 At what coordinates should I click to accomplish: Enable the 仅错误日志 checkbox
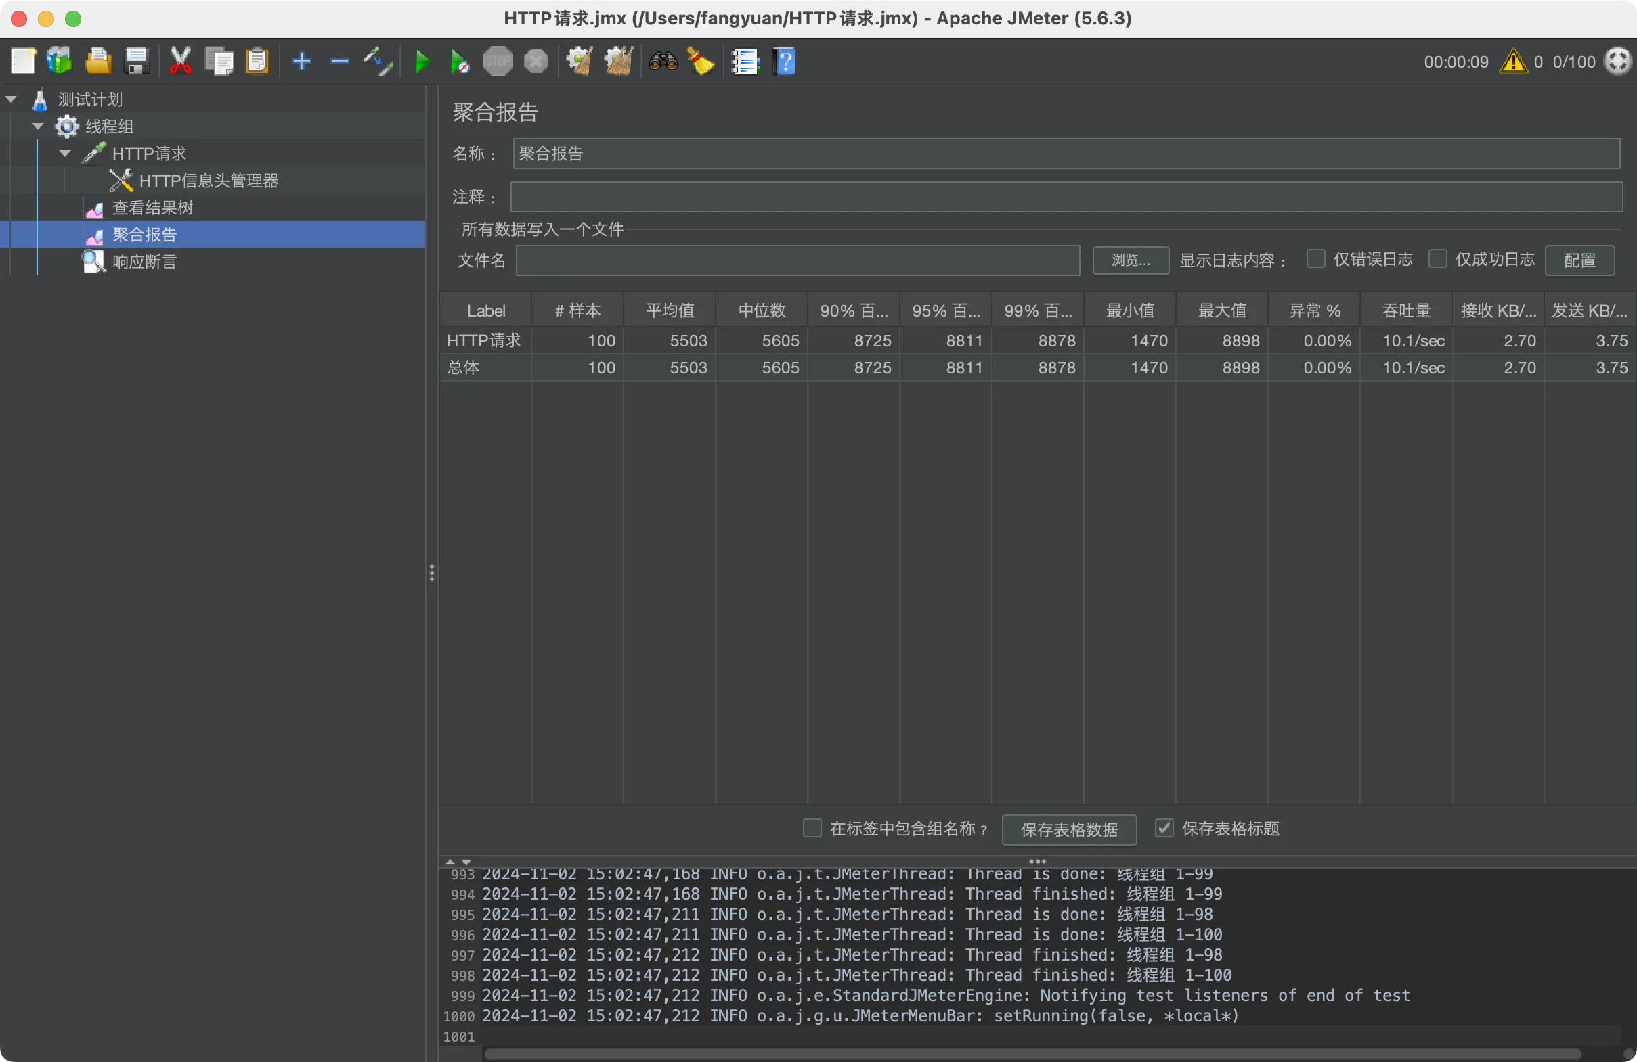tap(1316, 259)
